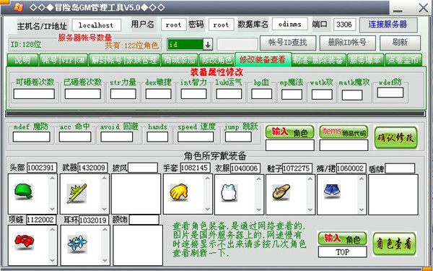
Task: Select the 修改装备查看 tab
Action: tap(263, 59)
